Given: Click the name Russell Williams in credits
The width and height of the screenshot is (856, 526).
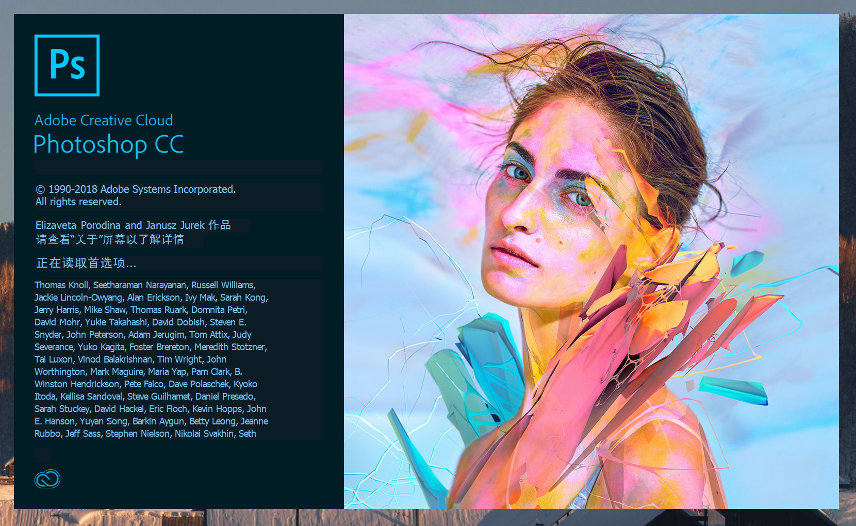Looking at the screenshot, I should [223, 285].
